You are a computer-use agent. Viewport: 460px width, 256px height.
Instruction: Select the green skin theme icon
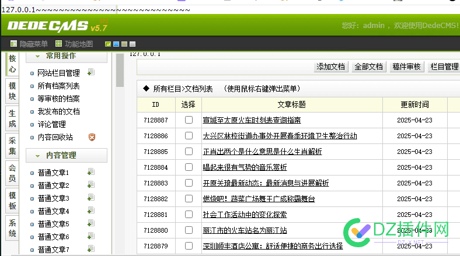[x=108, y=44]
